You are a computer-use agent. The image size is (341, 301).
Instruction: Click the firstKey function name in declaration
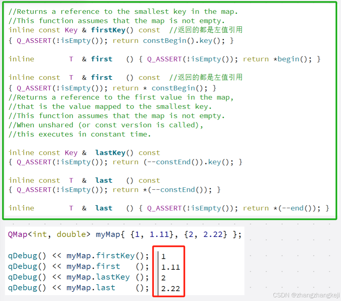pyautogui.click(x=108, y=30)
